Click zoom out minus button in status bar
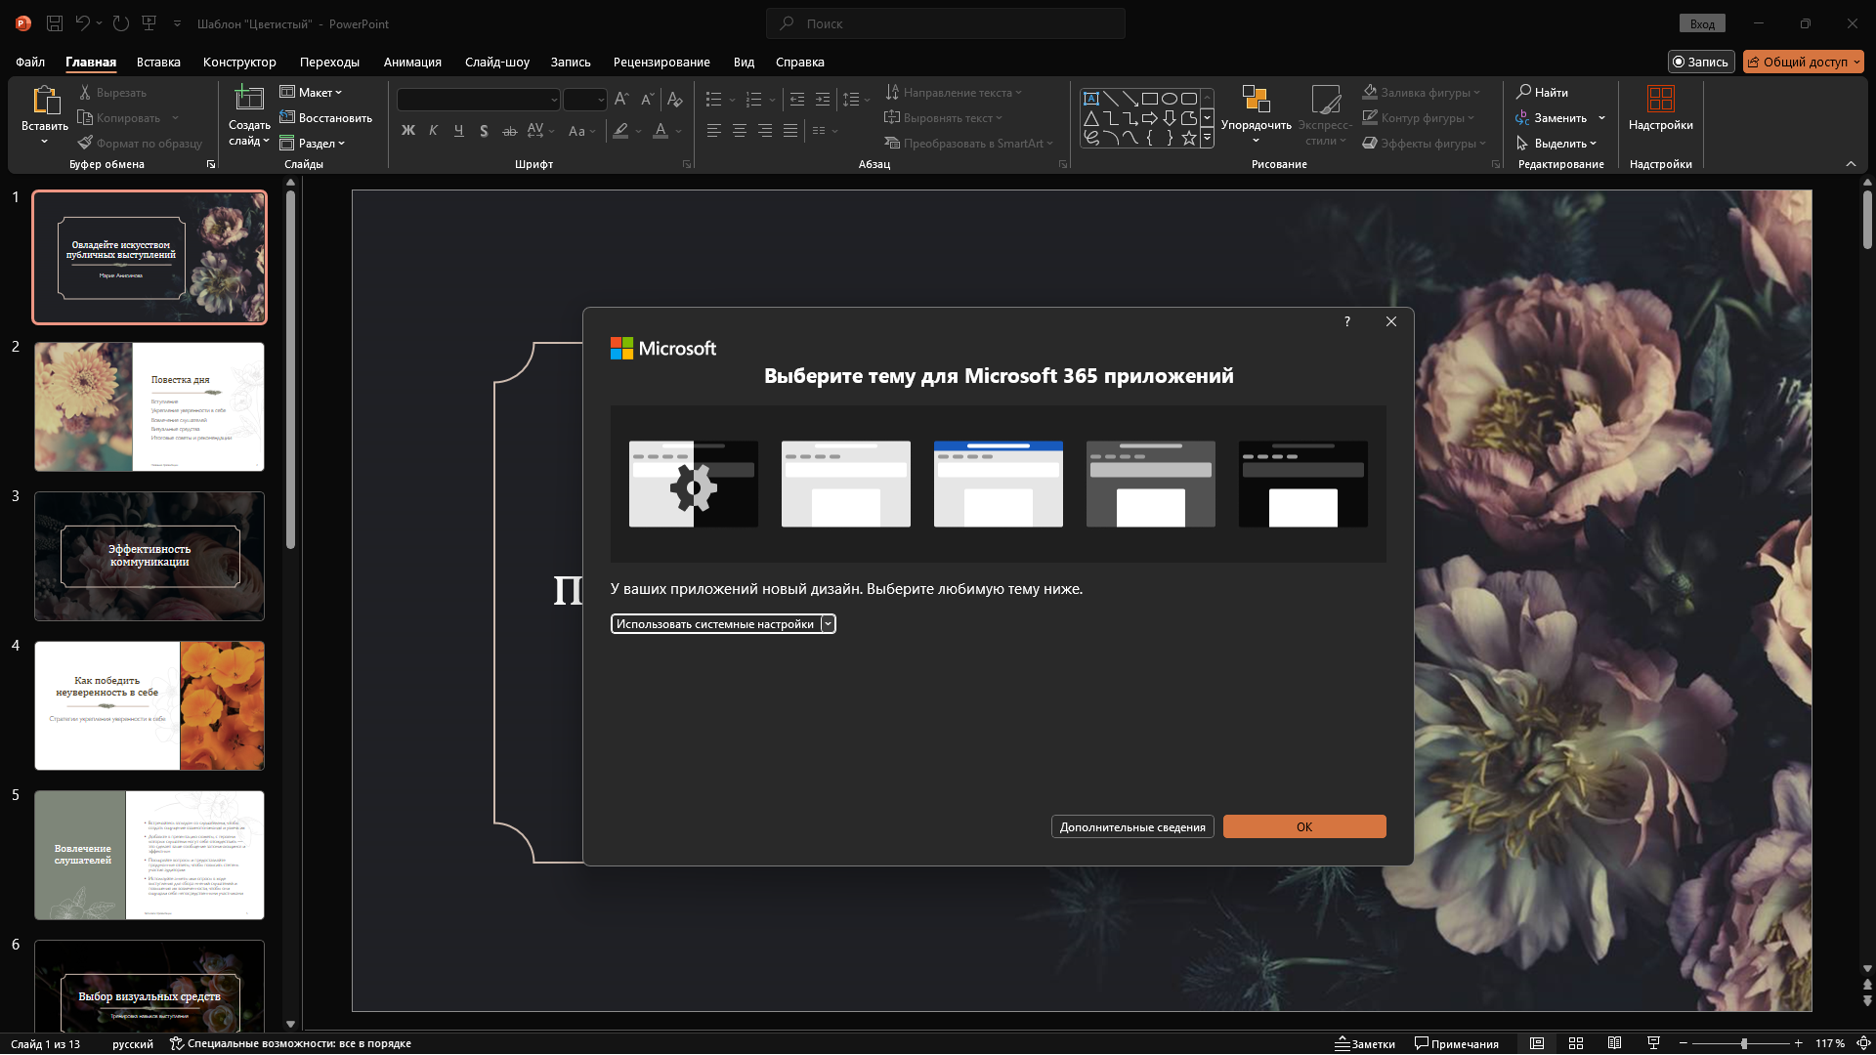This screenshot has width=1876, height=1055. 1684,1044
